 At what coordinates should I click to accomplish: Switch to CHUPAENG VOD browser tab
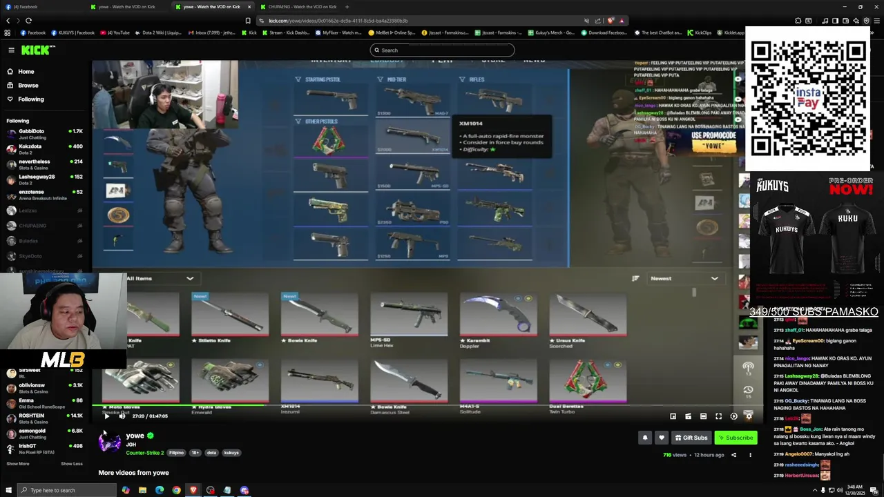click(298, 7)
